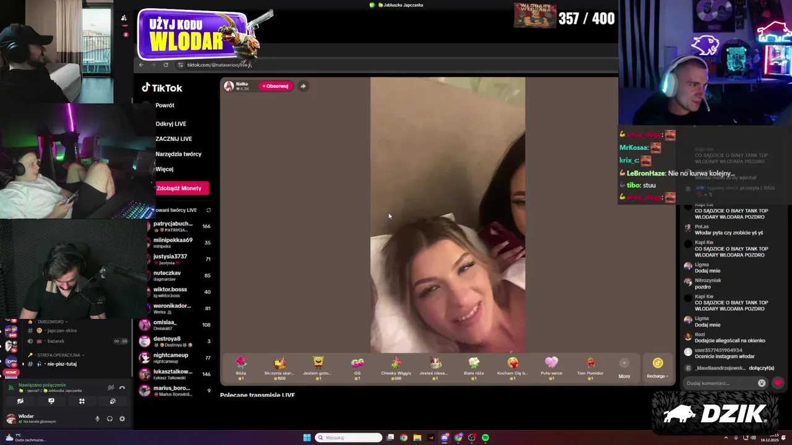Open Discord user settings gear

point(122,418)
